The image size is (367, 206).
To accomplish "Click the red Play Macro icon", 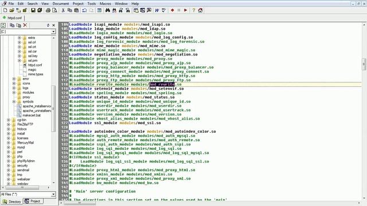I will pos(185,10).
